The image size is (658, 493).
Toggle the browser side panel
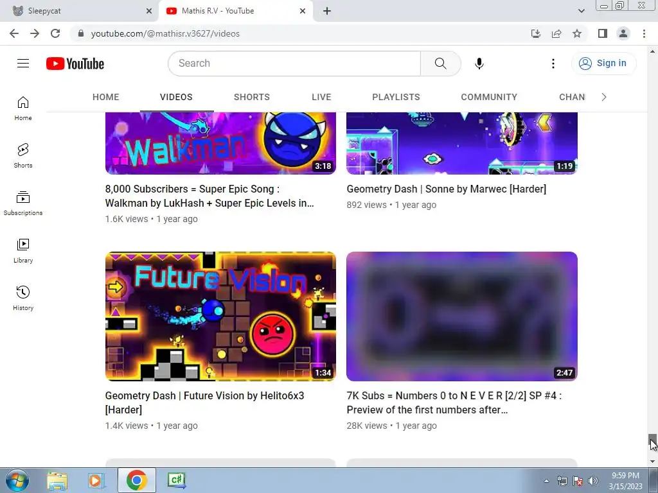pos(603,33)
